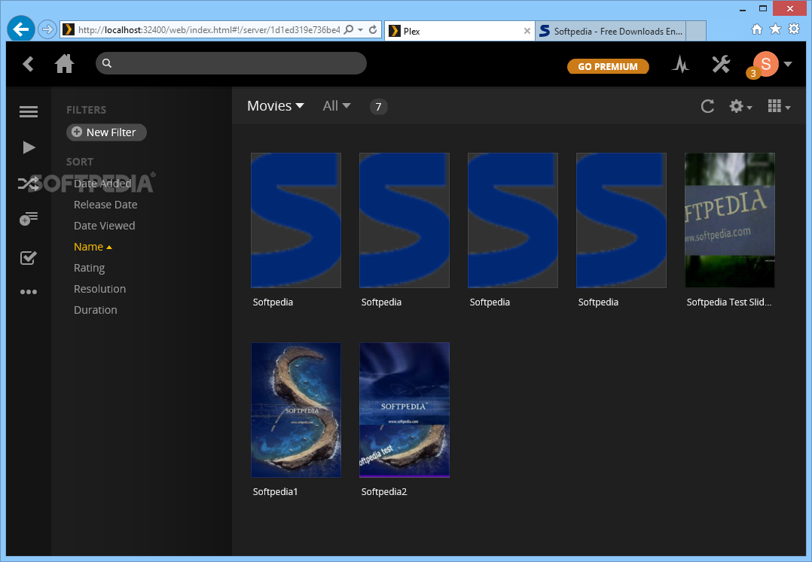812x562 pixels.
Task: Sort by Resolution
Action: (100, 288)
